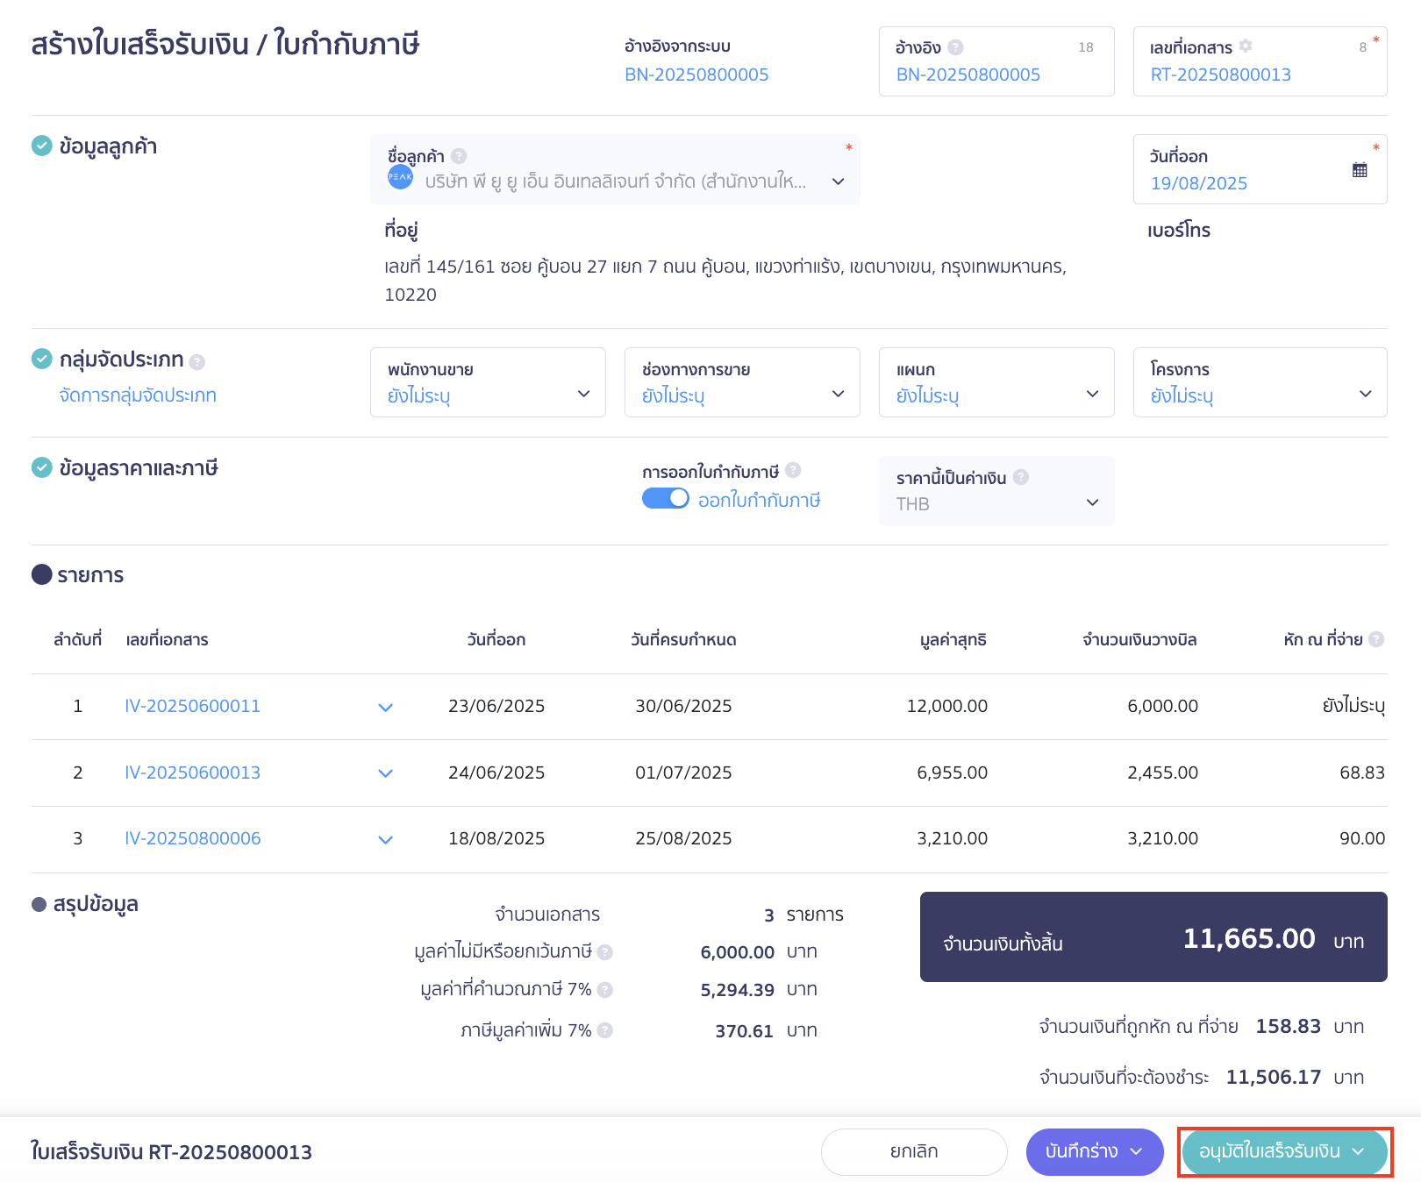Image resolution: width=1421 pixels, height=1182 pixels.
Task: Expand details for invoice IV-20250600011
Action: [x=385, y=707]
